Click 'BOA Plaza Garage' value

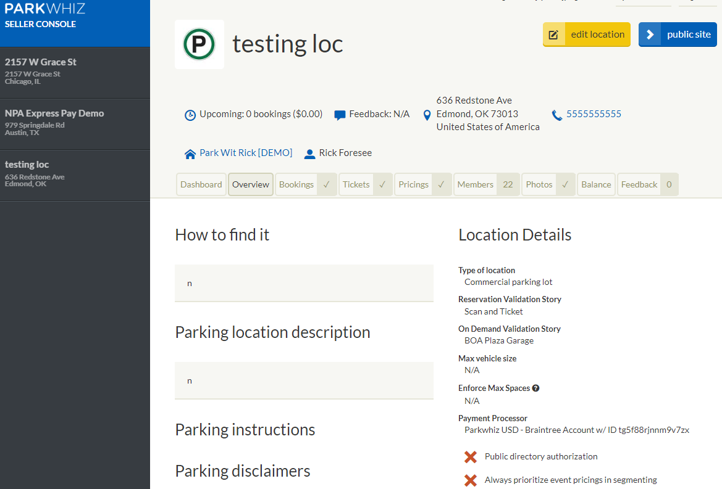(x=498, y=340)
